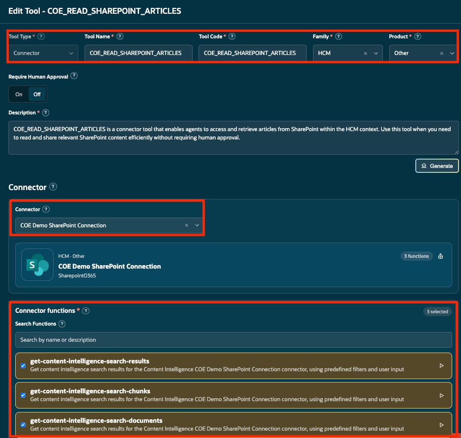Image resolution: width=461 pixels, height=438 pixels.
Task: Uncheck get-content-intelligence-search-documents function
Action: pyautogui.click(x=23, y=425)
